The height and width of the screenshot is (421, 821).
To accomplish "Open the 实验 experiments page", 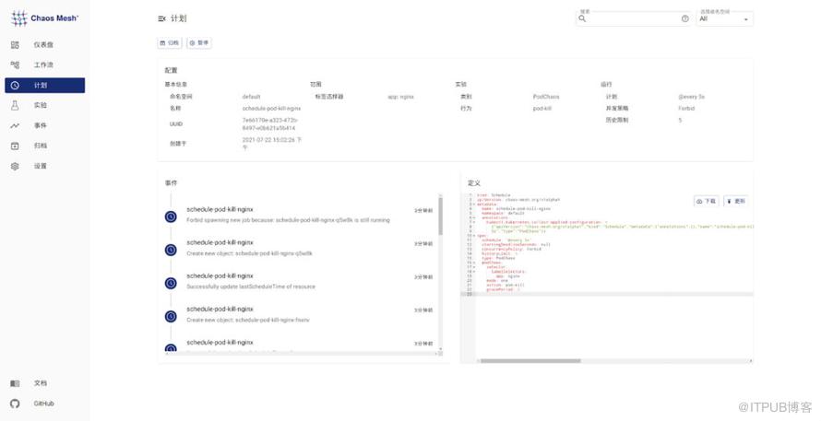I will coord(44,105).
